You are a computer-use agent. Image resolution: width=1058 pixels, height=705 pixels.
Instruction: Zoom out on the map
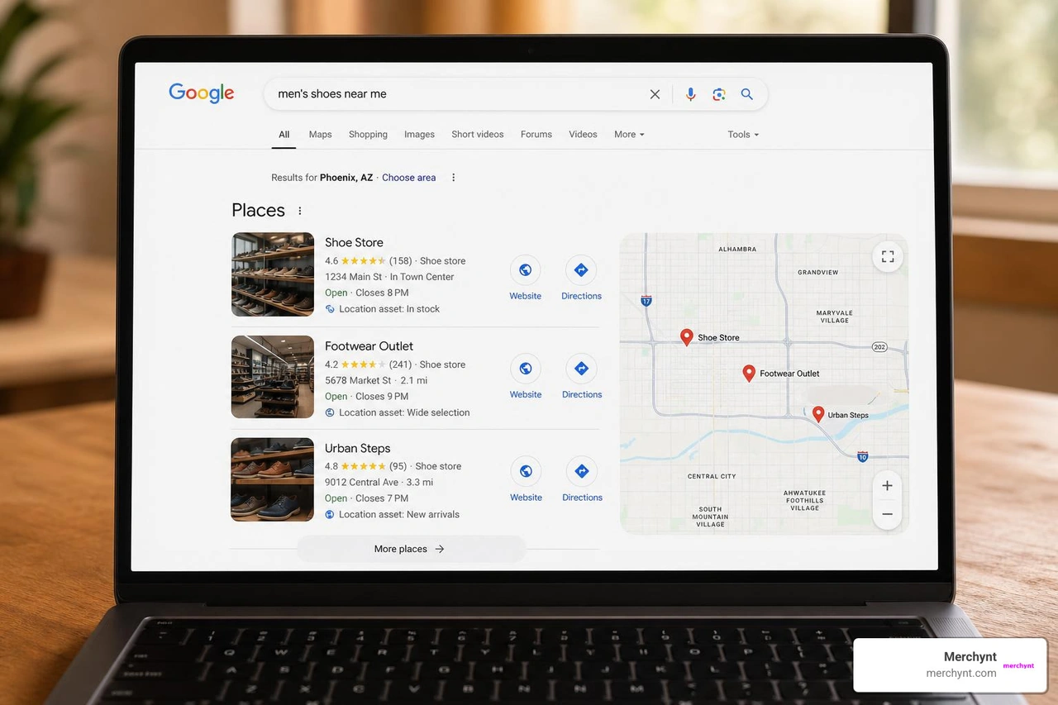(x=887, y=514)
